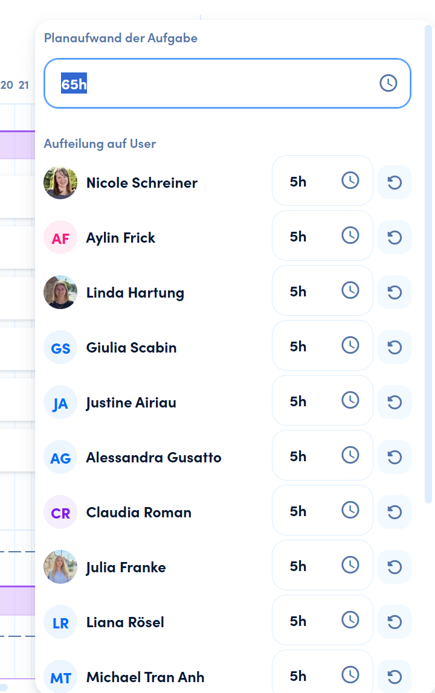Reset Justine Airiau's allocated hours
Image resolution: width=435 pixels, height=693 pixels.
click(395, 402)
